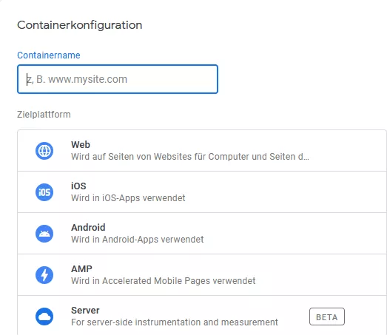Click 'Wird in Android-Apps verwendet' description
The image size is (387, 335).
[x=137, y=240]
